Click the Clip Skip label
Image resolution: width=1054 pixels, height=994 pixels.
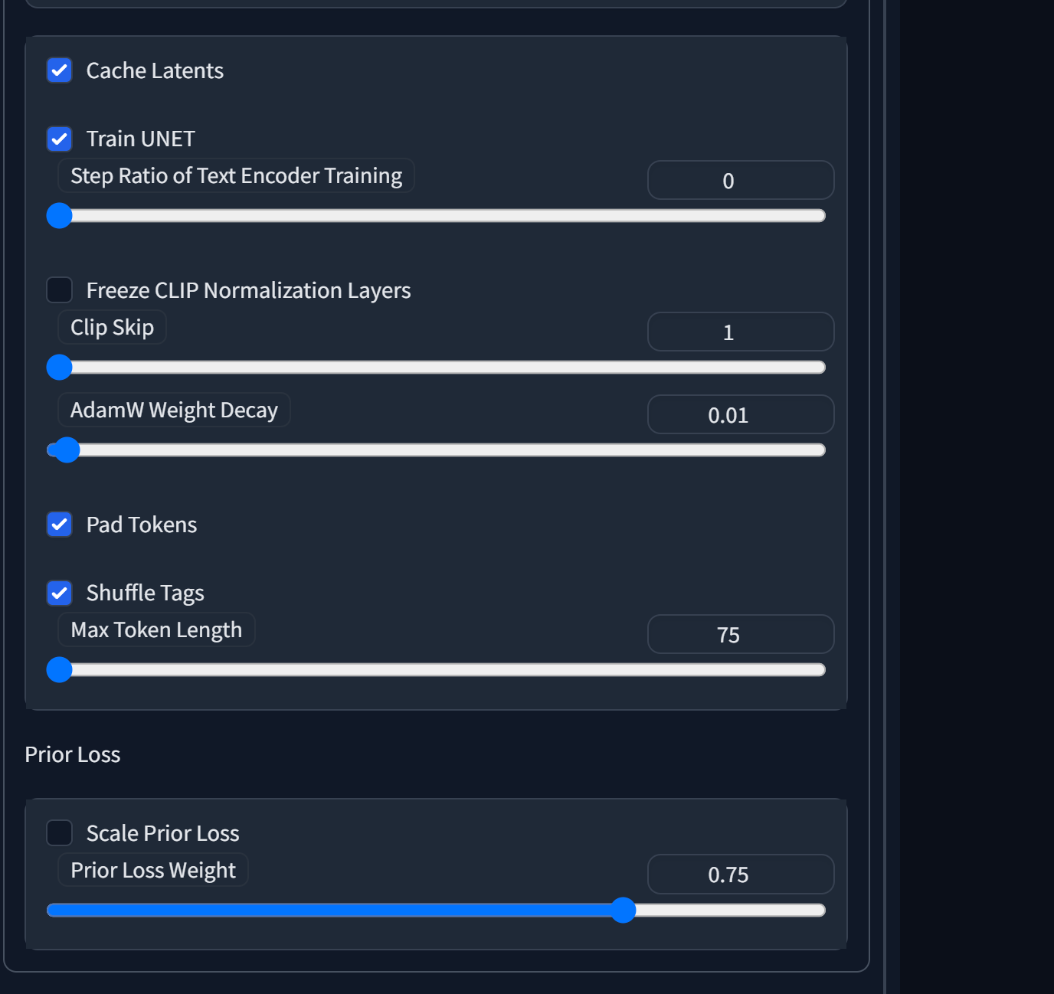(112, 328)
